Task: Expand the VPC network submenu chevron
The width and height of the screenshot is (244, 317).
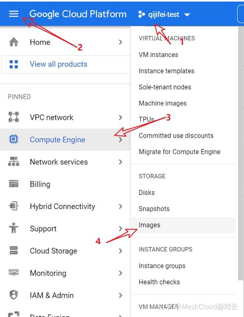Action: click(120, 117)
